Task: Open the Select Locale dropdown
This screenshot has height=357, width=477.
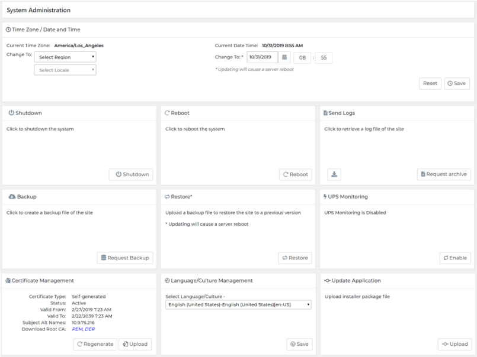Action: click(x=65, y=70)
